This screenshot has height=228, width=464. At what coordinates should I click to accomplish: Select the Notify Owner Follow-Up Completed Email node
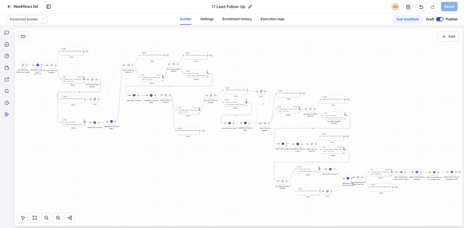(x=434, y=172)
